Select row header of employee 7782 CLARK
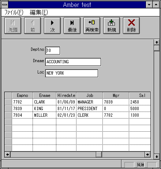The height and width of the screenshot is (169, 161). click(x=8, y=102)
